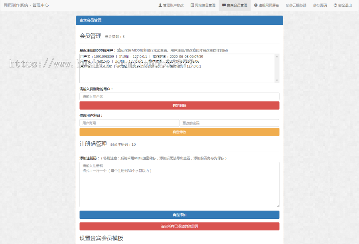Click the 修改用户密码 label

tap(91, 115)
